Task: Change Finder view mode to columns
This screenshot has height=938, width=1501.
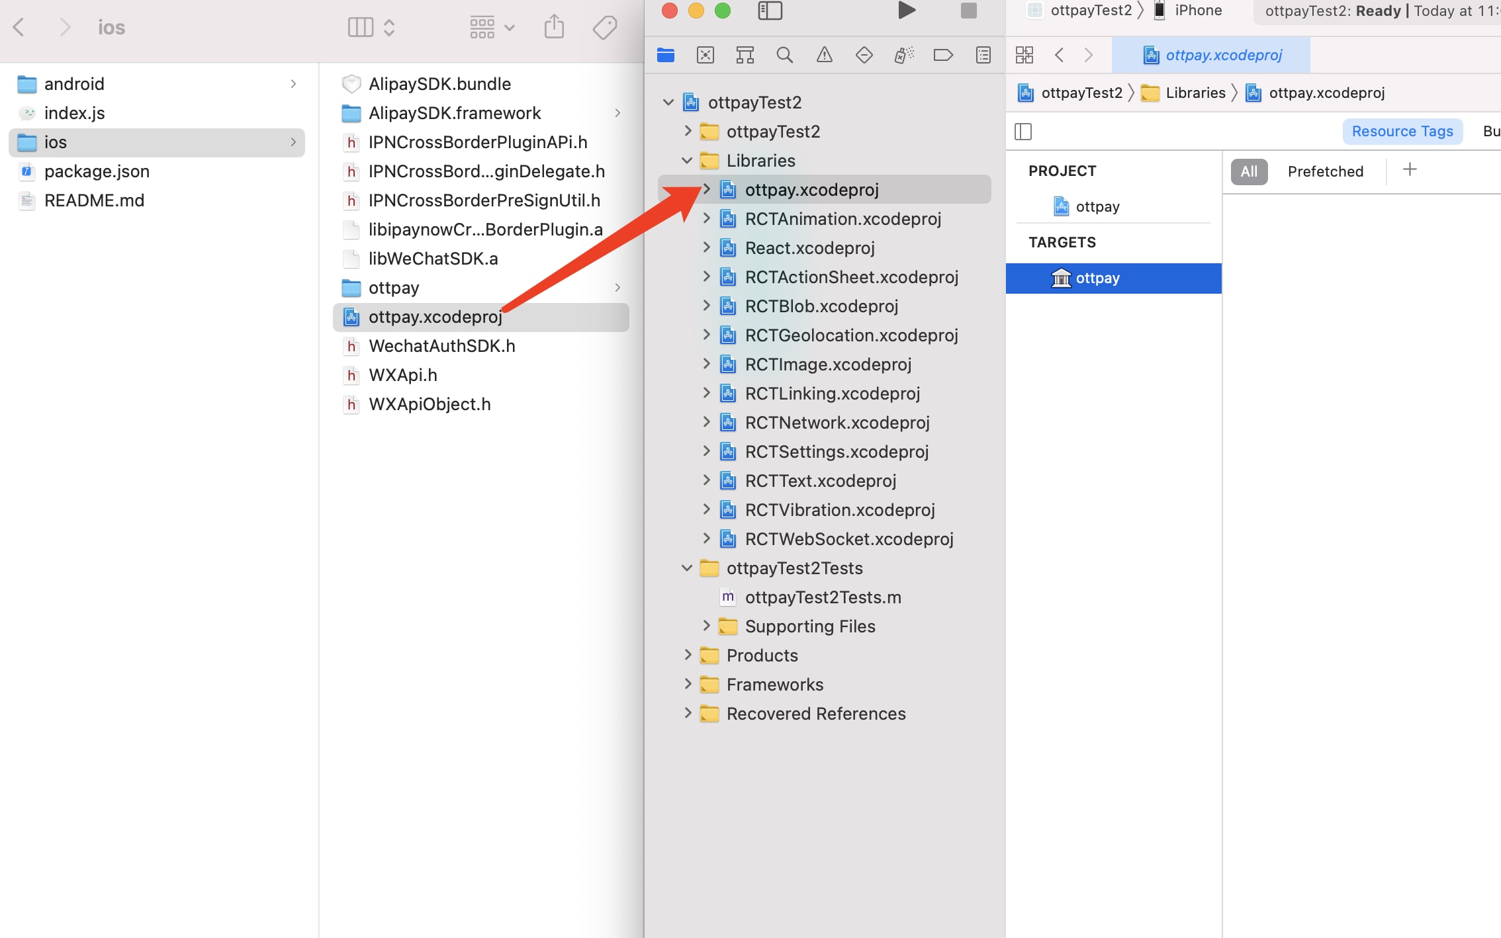Action: click(x=371, y=27)
